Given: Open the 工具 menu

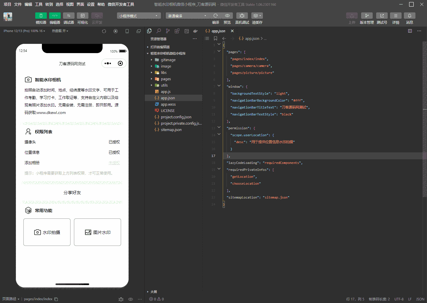Looking at the screenshot, I should click(x=39, y=4).
